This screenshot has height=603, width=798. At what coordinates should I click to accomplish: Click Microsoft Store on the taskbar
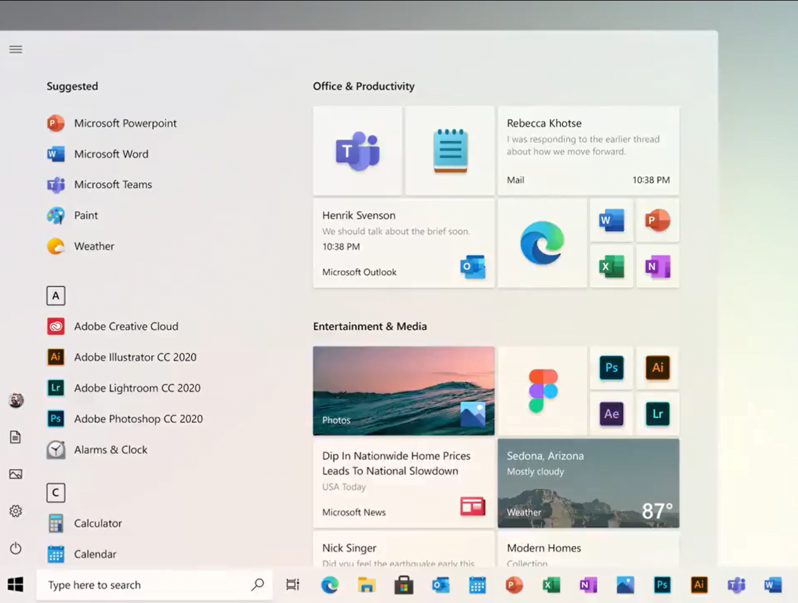[403, 585]
